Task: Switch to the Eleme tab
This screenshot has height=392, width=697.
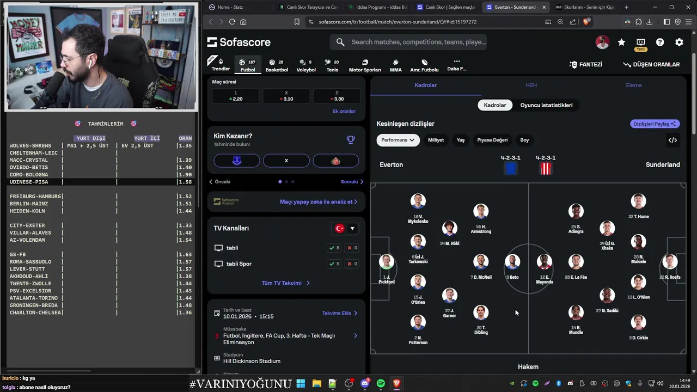Action: (x=634, y=85)
